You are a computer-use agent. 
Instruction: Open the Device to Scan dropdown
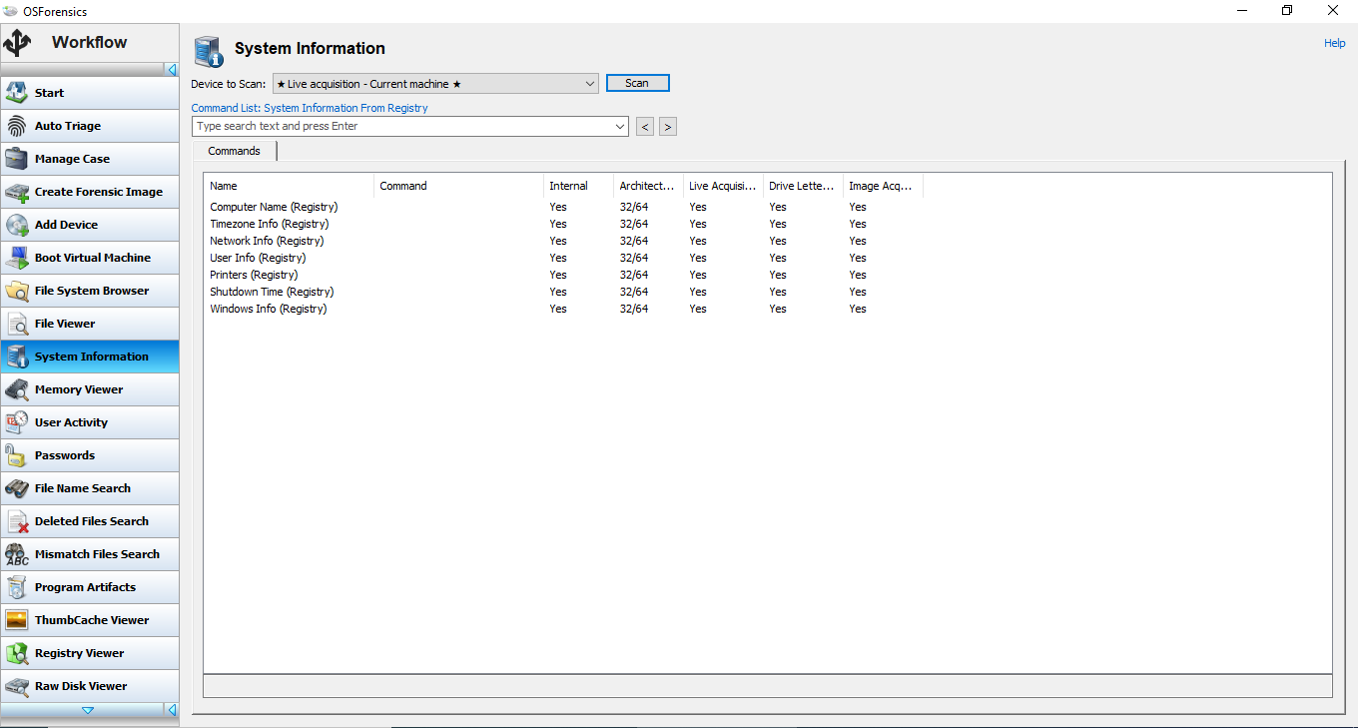(x=435, y=84)
